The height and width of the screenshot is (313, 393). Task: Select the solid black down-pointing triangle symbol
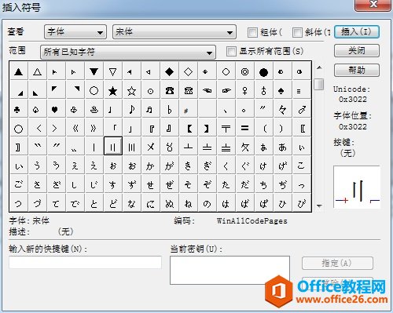(x=94, y=71)
